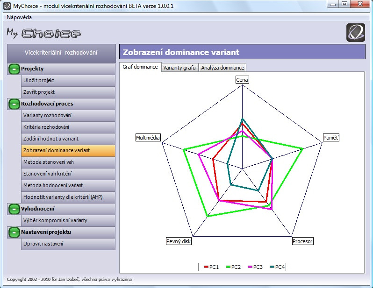Image resolution: width=373 pixels, height=288 pixels.
Task: Open Zadání hodnot u variant
Action: [x=68, y=139]
